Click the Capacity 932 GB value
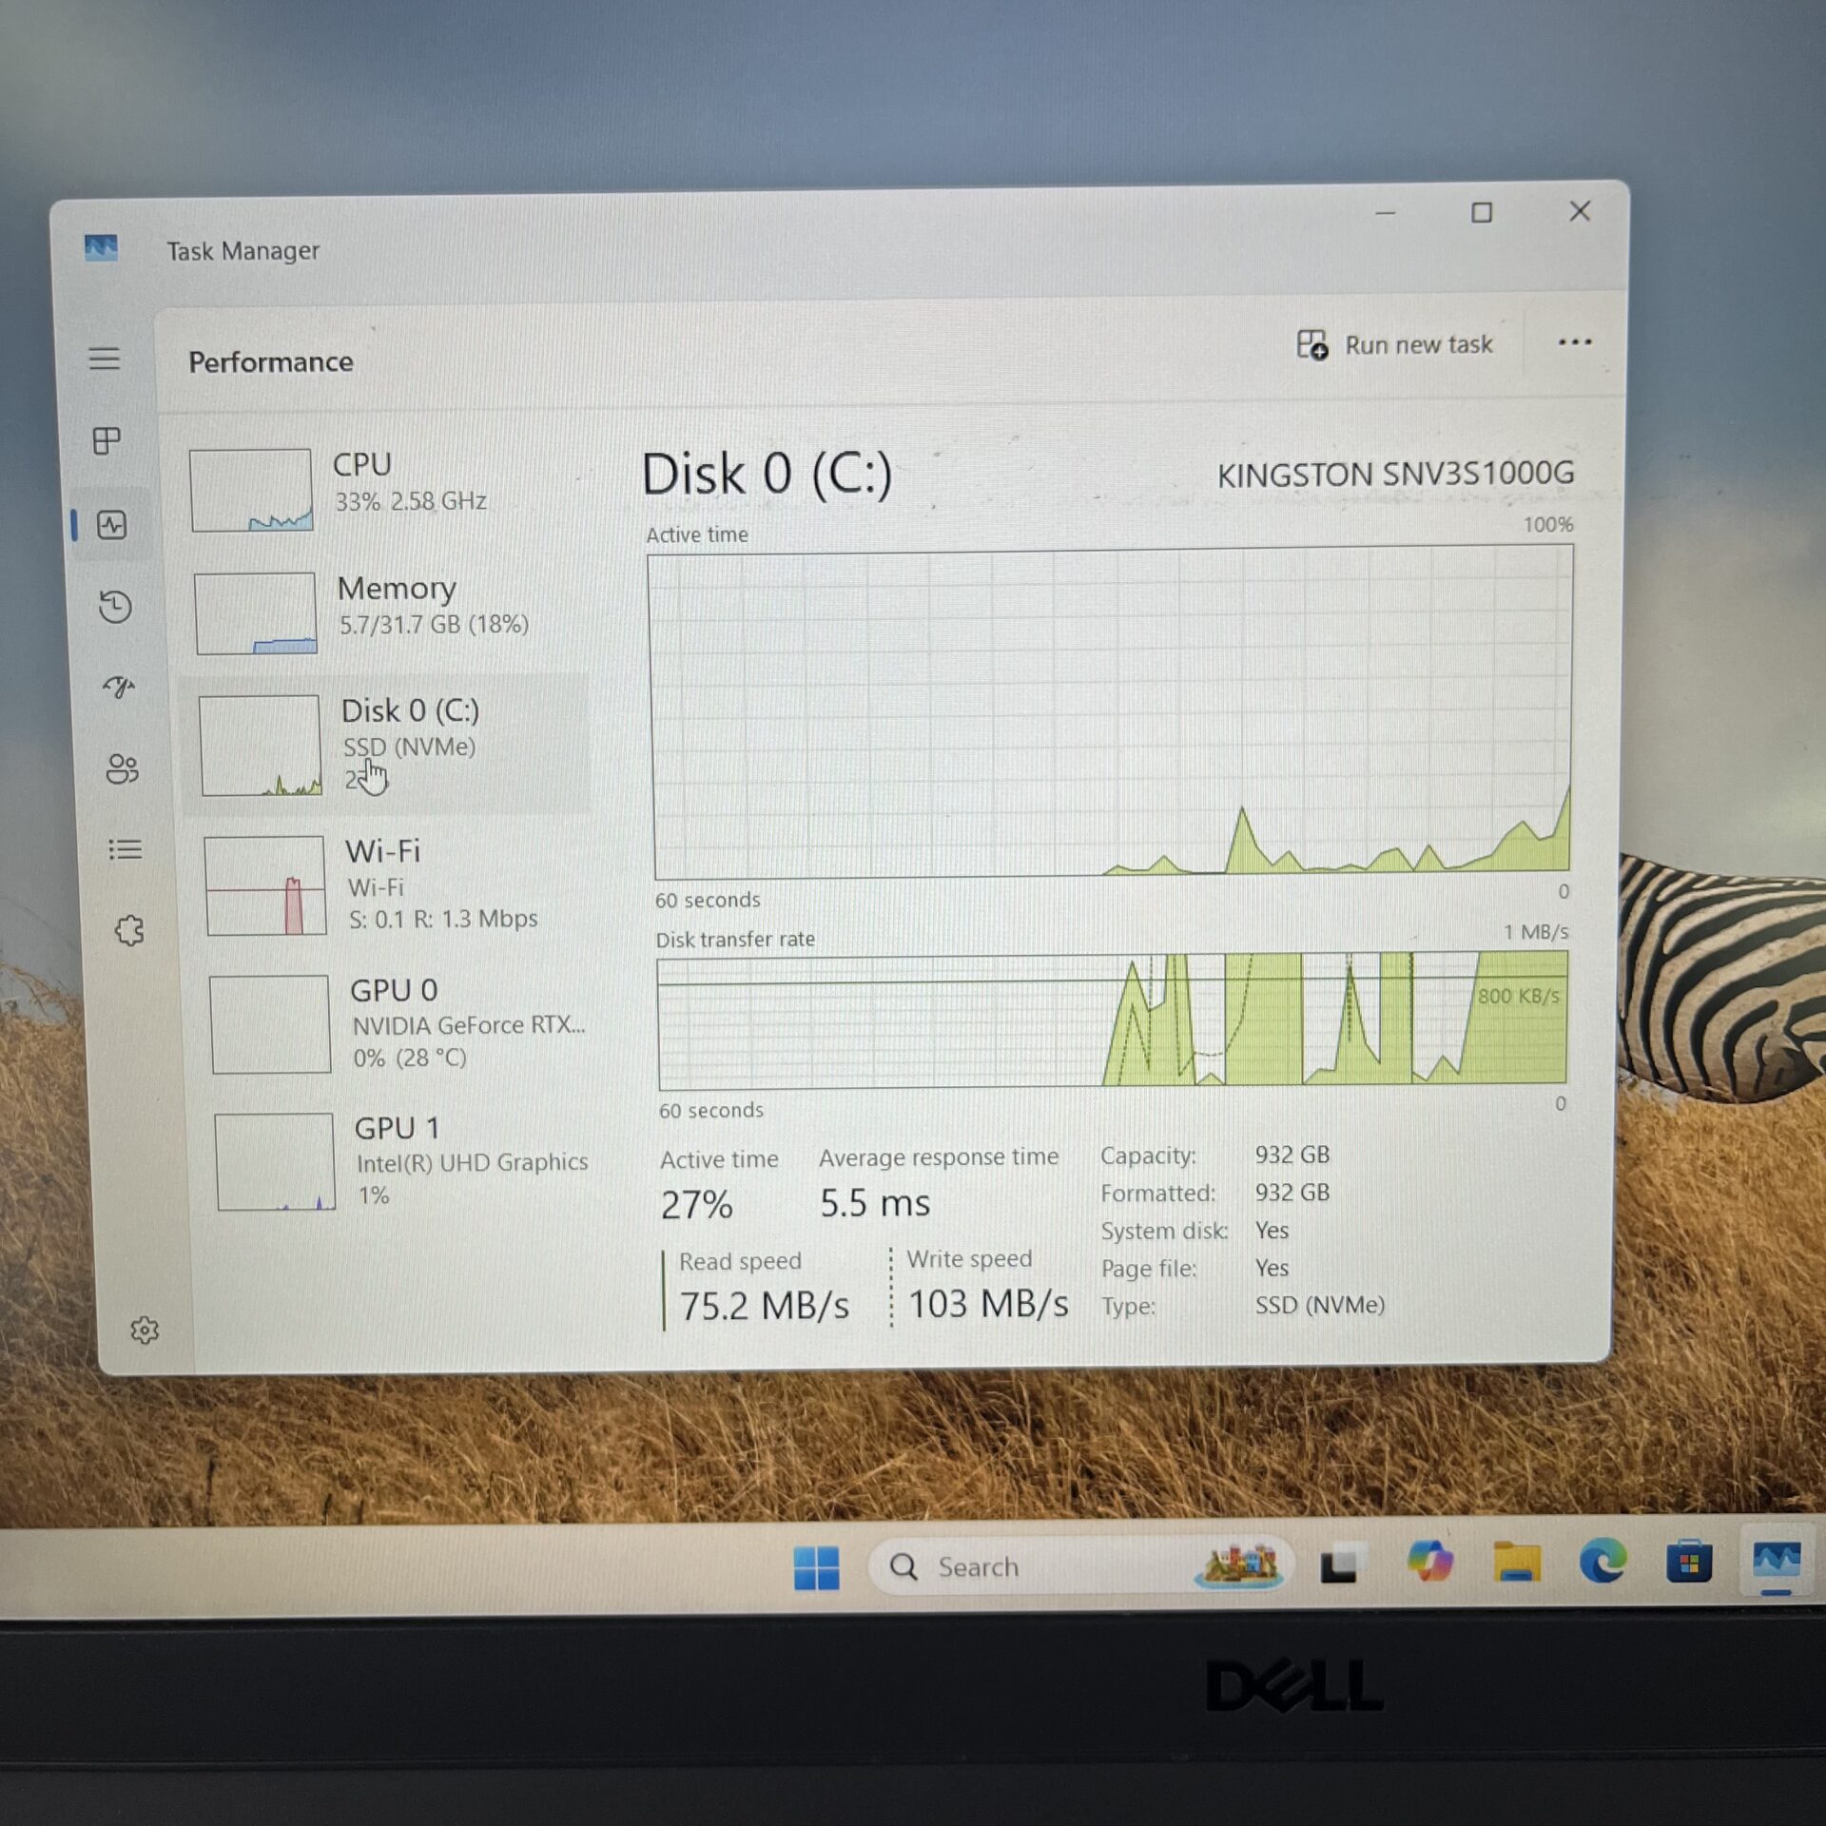Screen dimensions: 1826x1826 [x=1292, y=1155]
